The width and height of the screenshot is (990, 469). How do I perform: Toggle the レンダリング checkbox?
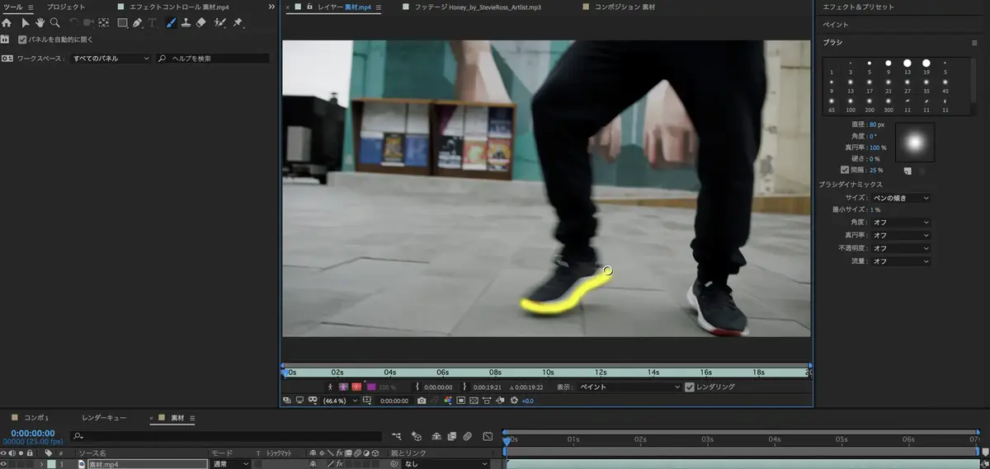[690, 387]
